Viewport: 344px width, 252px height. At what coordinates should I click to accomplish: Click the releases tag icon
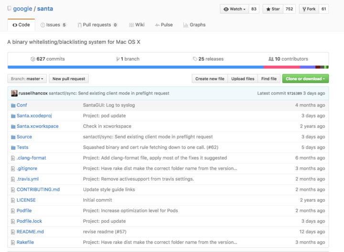195,59
